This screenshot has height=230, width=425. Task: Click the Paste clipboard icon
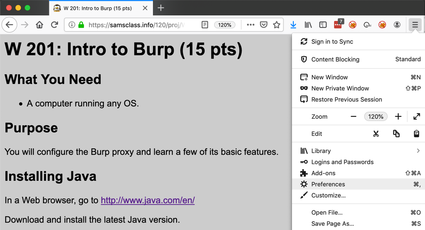click(417, 134)
